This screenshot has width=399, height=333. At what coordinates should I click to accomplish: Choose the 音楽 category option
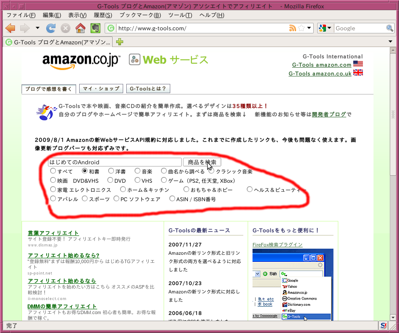137,170
